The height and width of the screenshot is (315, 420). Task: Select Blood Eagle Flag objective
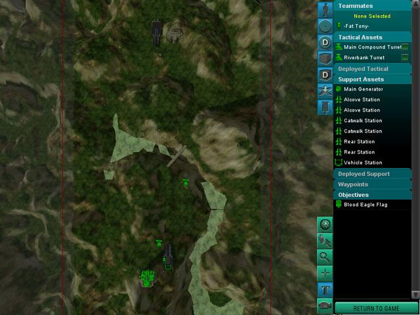click(372, 205)
